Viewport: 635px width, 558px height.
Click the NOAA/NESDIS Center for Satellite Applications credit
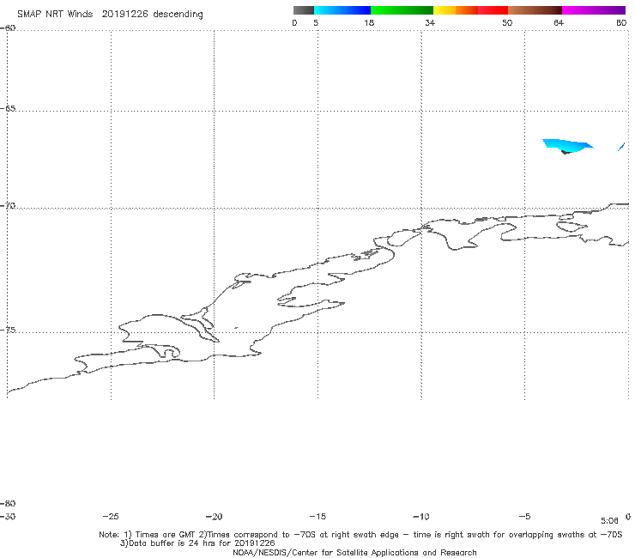(354, 552)
